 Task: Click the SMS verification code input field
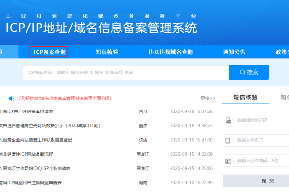(x=256, y=120)
